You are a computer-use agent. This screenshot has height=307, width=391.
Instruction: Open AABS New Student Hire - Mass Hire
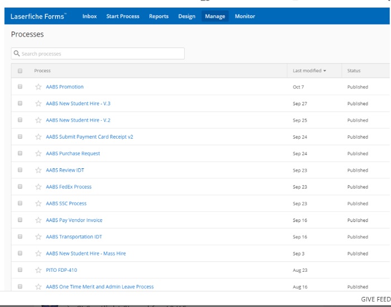click(x=86, y=253)
